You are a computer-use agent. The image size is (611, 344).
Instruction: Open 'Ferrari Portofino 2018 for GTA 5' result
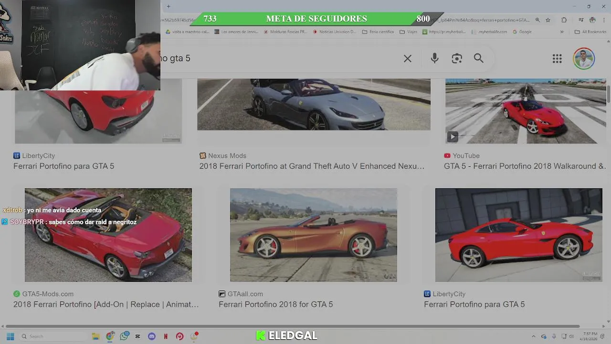pyautogui.click(x=276, y=304)
